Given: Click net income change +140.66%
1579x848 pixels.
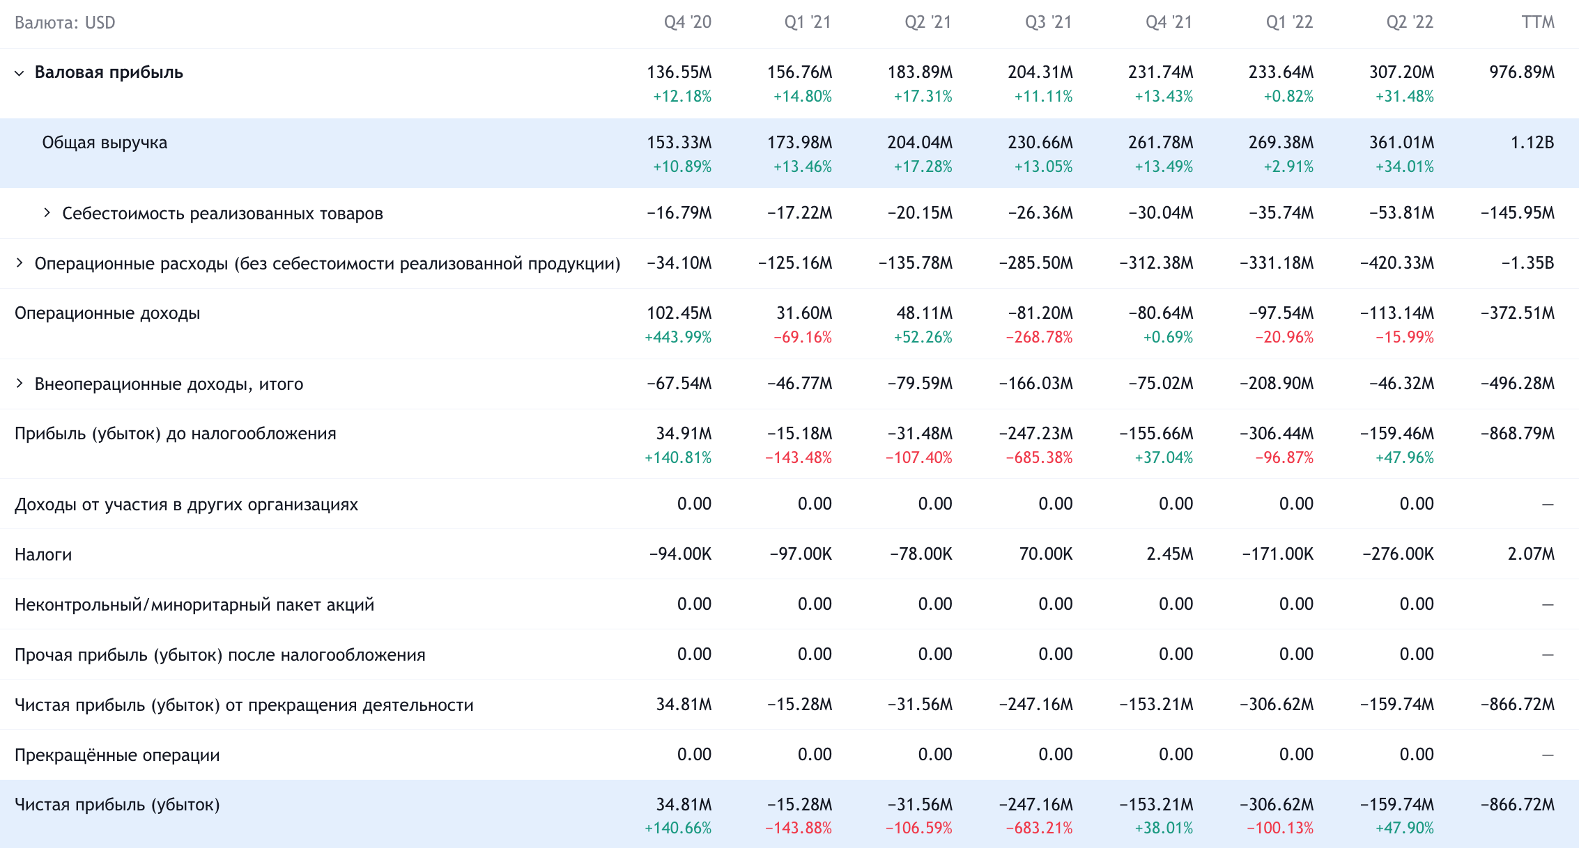Looking at the screenshot, I should tap(678, 829).
